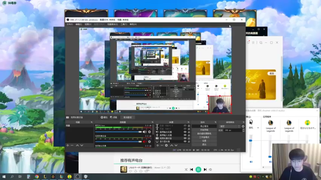The image size is (321, 180).
Task: Pop out the Sources dock via header icon
Action: click(x=188, y=122)
